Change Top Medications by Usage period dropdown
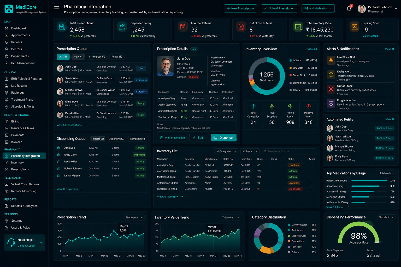This screenshot has height=267, width=401. click(386, 173)
